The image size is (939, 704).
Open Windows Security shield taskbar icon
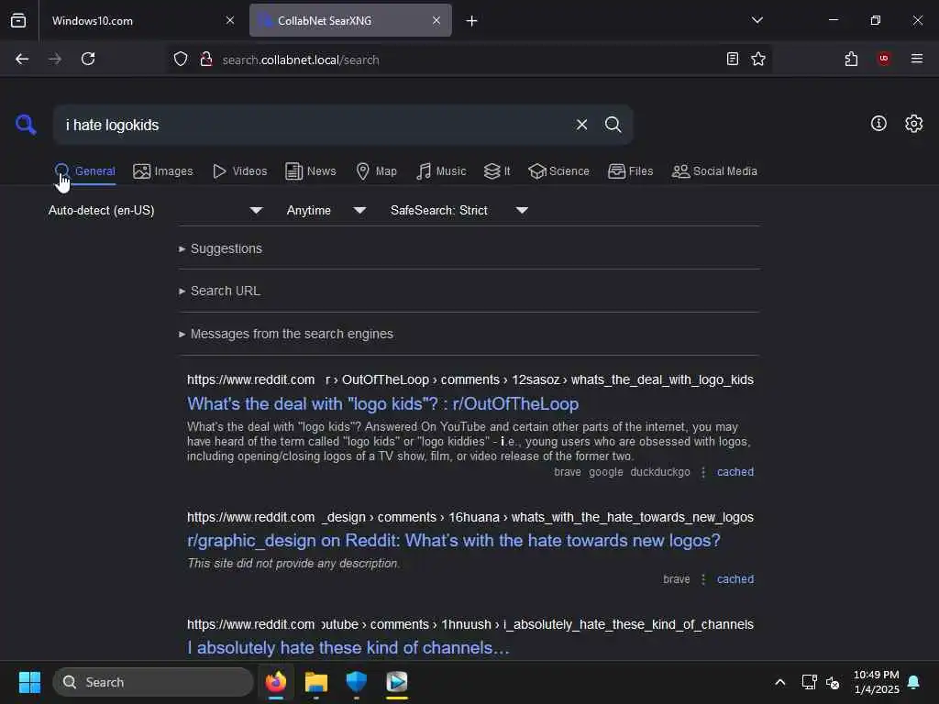point(357,682)
